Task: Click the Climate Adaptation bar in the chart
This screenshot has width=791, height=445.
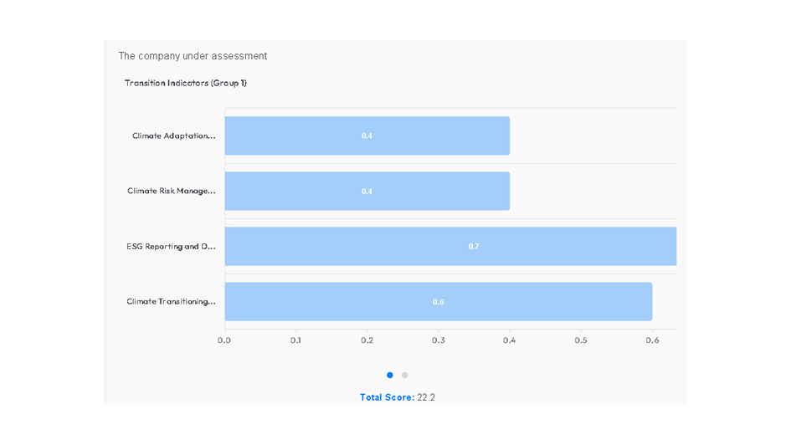Action: [x=367, y=136]
